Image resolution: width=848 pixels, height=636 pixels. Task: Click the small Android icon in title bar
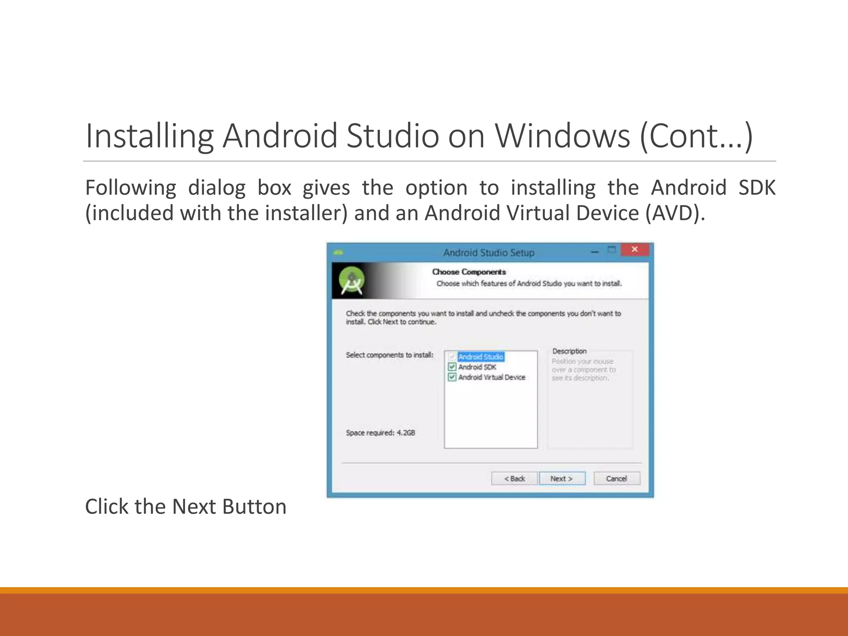338,252
